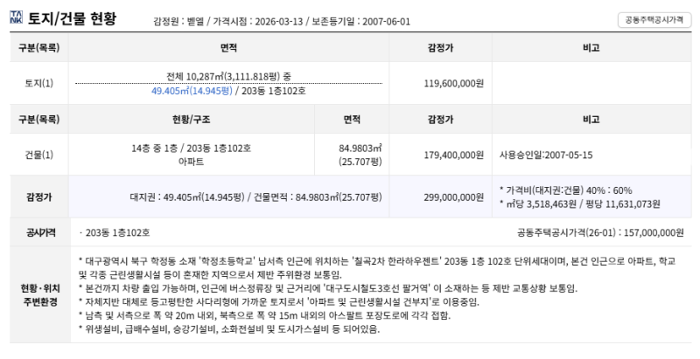Click the 사용승인일:2007-05-15 note
Viewport: 700px width, 359px height.
click(546, 155)
